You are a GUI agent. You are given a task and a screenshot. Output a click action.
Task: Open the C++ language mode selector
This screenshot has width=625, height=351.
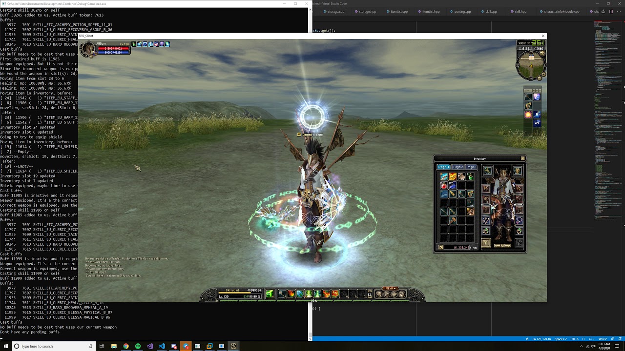(x=592, y=339)
